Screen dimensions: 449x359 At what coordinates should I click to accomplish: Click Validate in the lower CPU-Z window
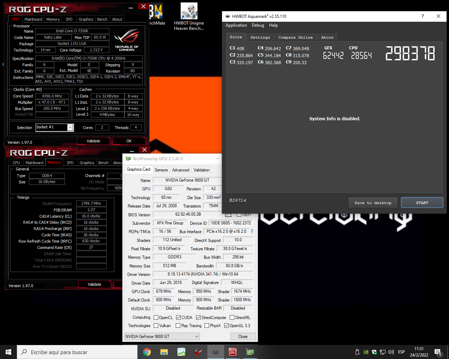tap(94, 284)
